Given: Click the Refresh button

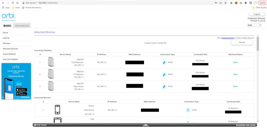Looking at the screenshot, I should 242,43.
